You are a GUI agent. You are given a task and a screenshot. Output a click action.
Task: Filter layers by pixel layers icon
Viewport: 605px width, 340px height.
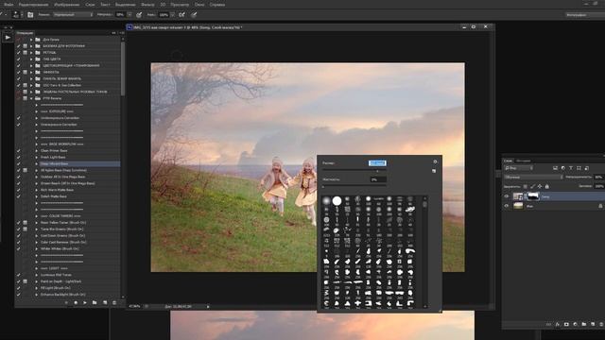tap(555, 168)
